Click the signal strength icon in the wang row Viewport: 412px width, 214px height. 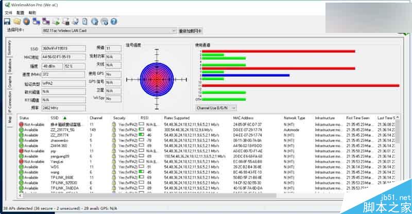[x=142, y=172]
